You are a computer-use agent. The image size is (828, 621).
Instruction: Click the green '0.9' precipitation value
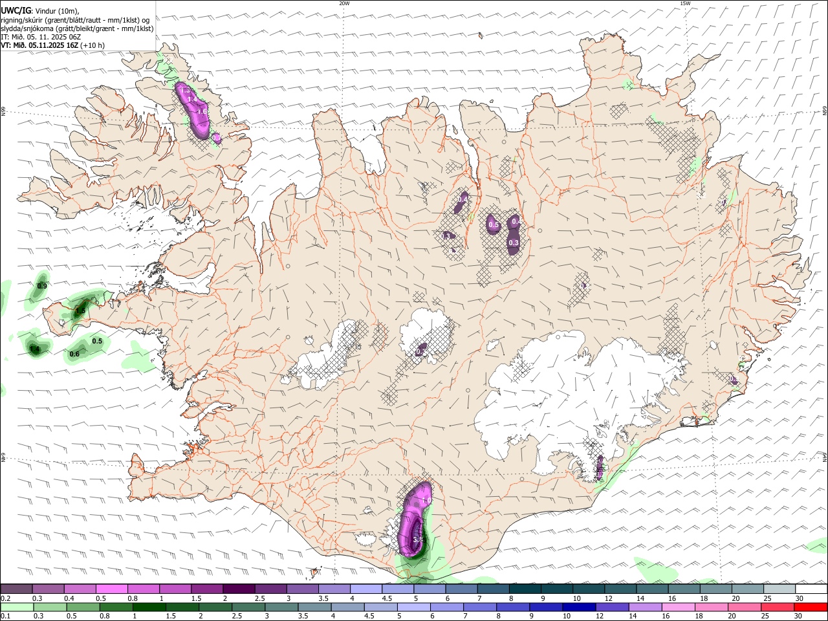coord(42,286)
